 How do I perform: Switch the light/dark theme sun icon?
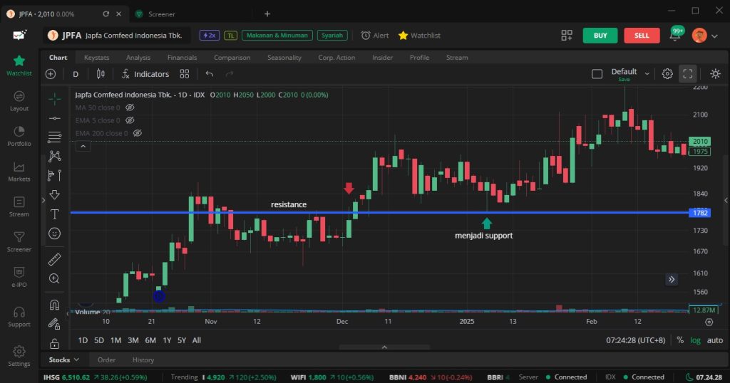(716, 73)
